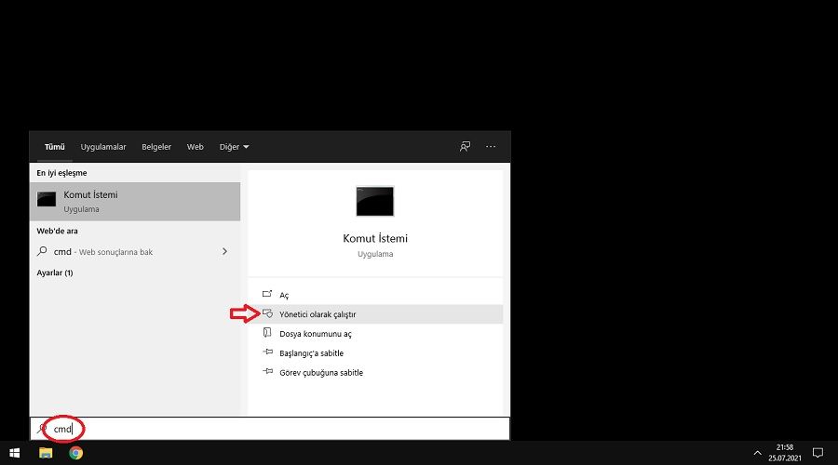The height and width of the screenshot is (465, 838).
Task: Open the notification action center
Action: click(x=818, y=453)
